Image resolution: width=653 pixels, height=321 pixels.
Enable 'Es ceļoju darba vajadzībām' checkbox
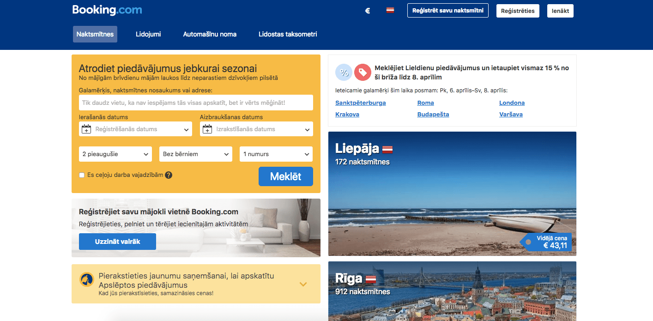(x=82, y=175)
